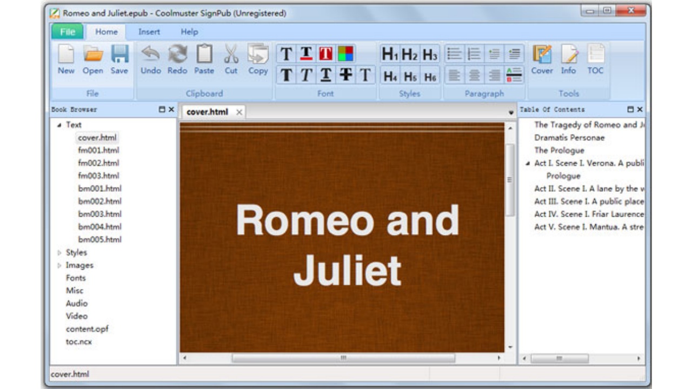Open the multicolor font color picker

pyautogui.click(x=345, y=53)
